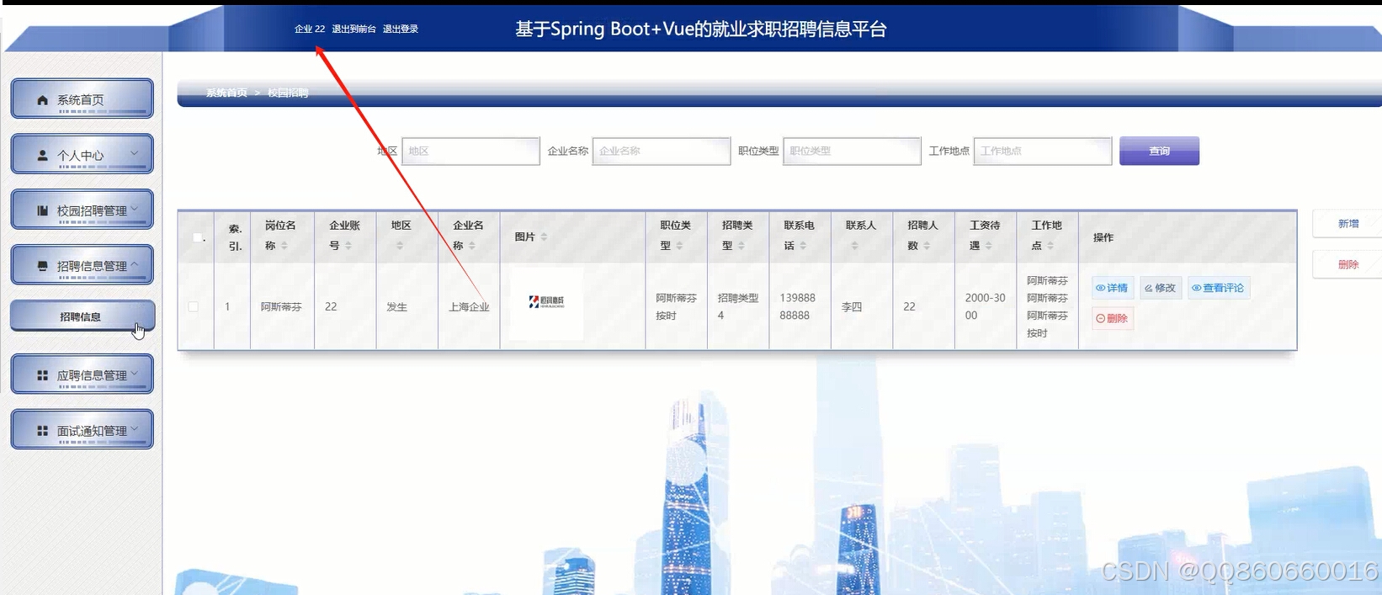Expand the 应聘信息管理 menu chevron
This screenshot has height=595, width=1382.
pyautogui.click(x=135, y=373)
